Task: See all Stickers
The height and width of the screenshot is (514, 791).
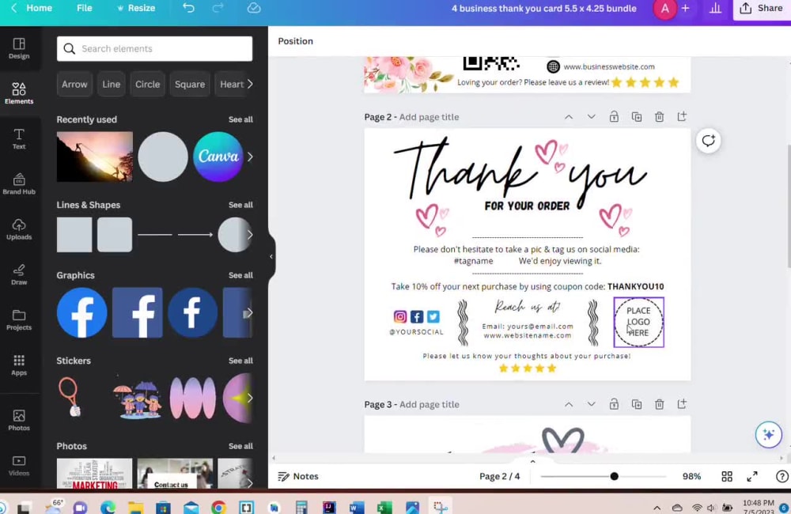Action: pyautogui.click(x=240, y=361)
